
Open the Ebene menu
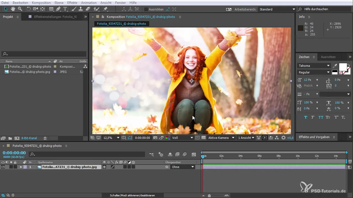tap(59, 2)
